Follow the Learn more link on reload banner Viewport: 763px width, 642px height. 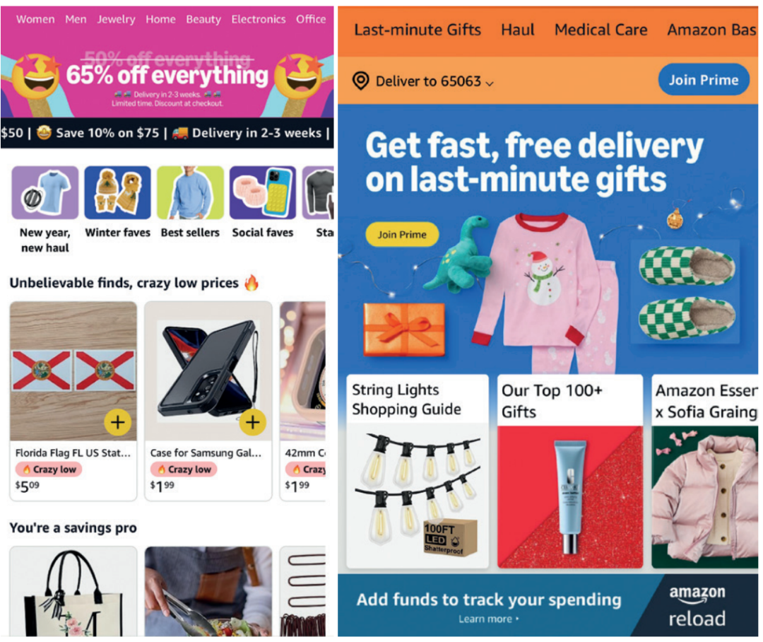[489, 619]
